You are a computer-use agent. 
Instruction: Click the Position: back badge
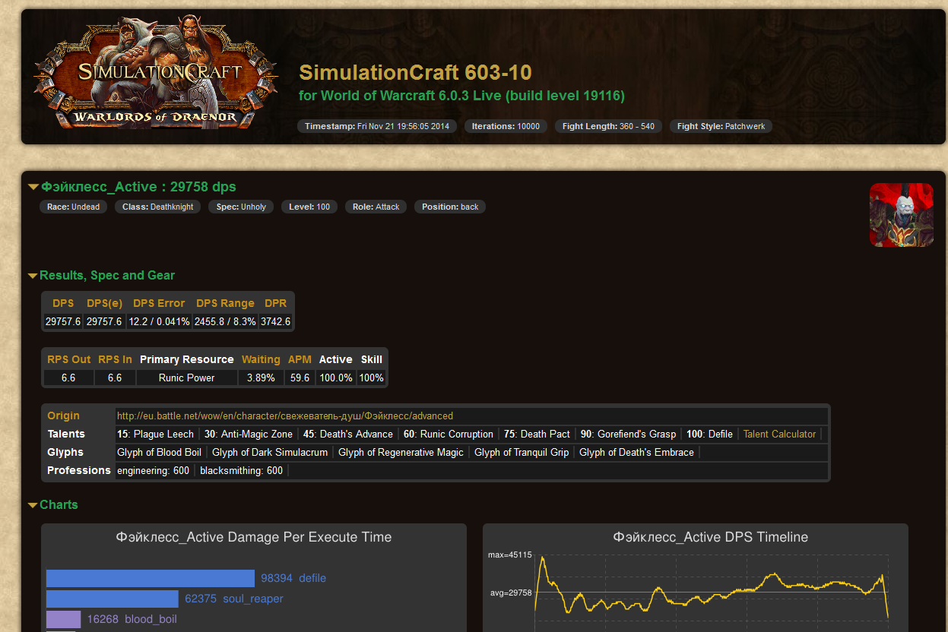450,207
